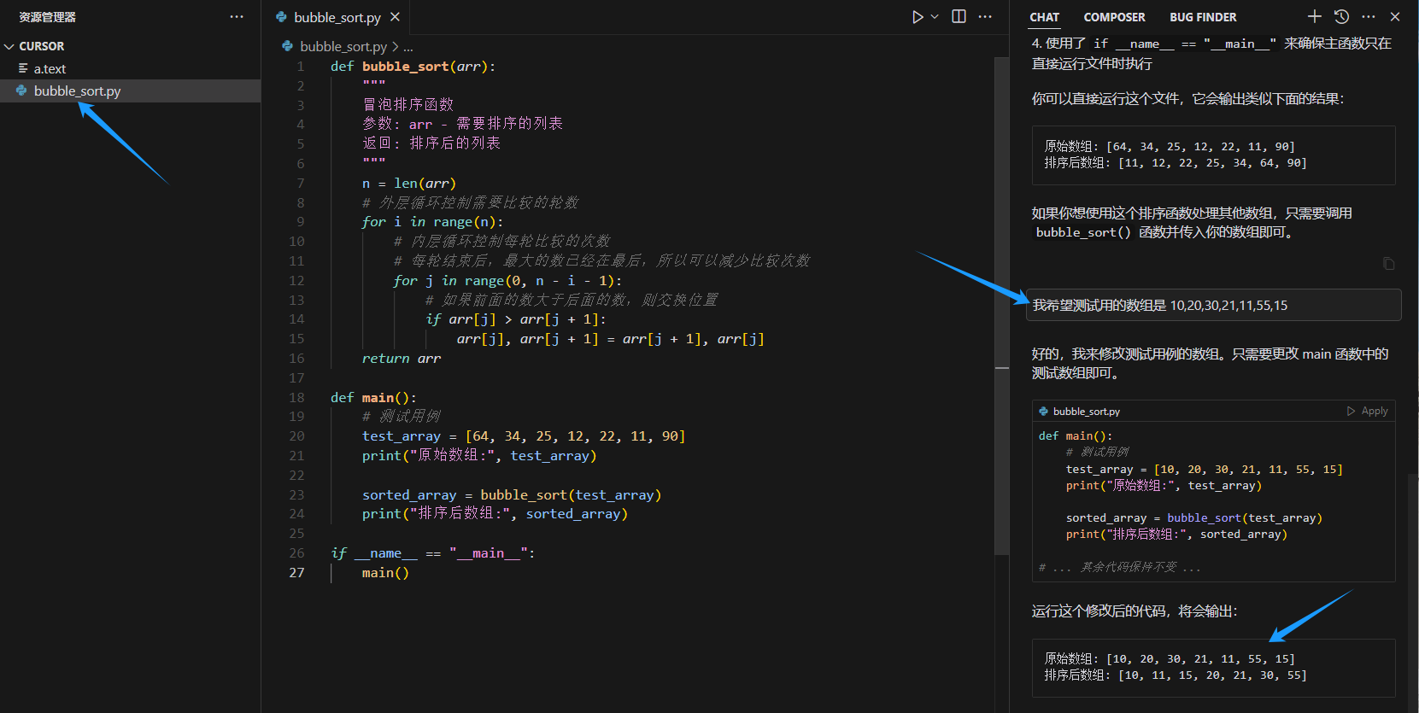The width and height of the screenshot is (1419, 713).
Task: Click test_array line in chat code block
Action: pyautogui.click(x=1204, y=470)
